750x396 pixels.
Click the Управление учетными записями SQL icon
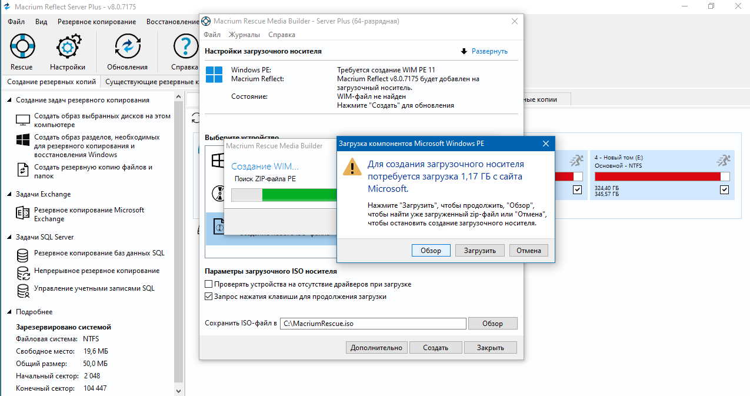tap(23, 291)
